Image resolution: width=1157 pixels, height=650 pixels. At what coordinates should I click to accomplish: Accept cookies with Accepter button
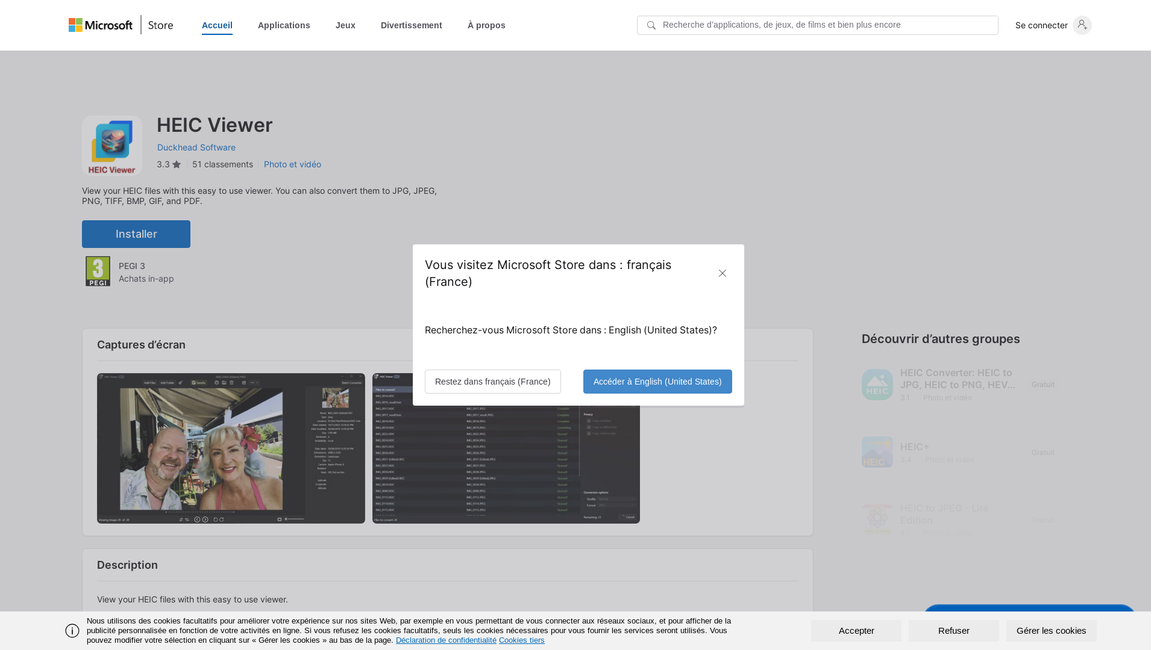856,631
